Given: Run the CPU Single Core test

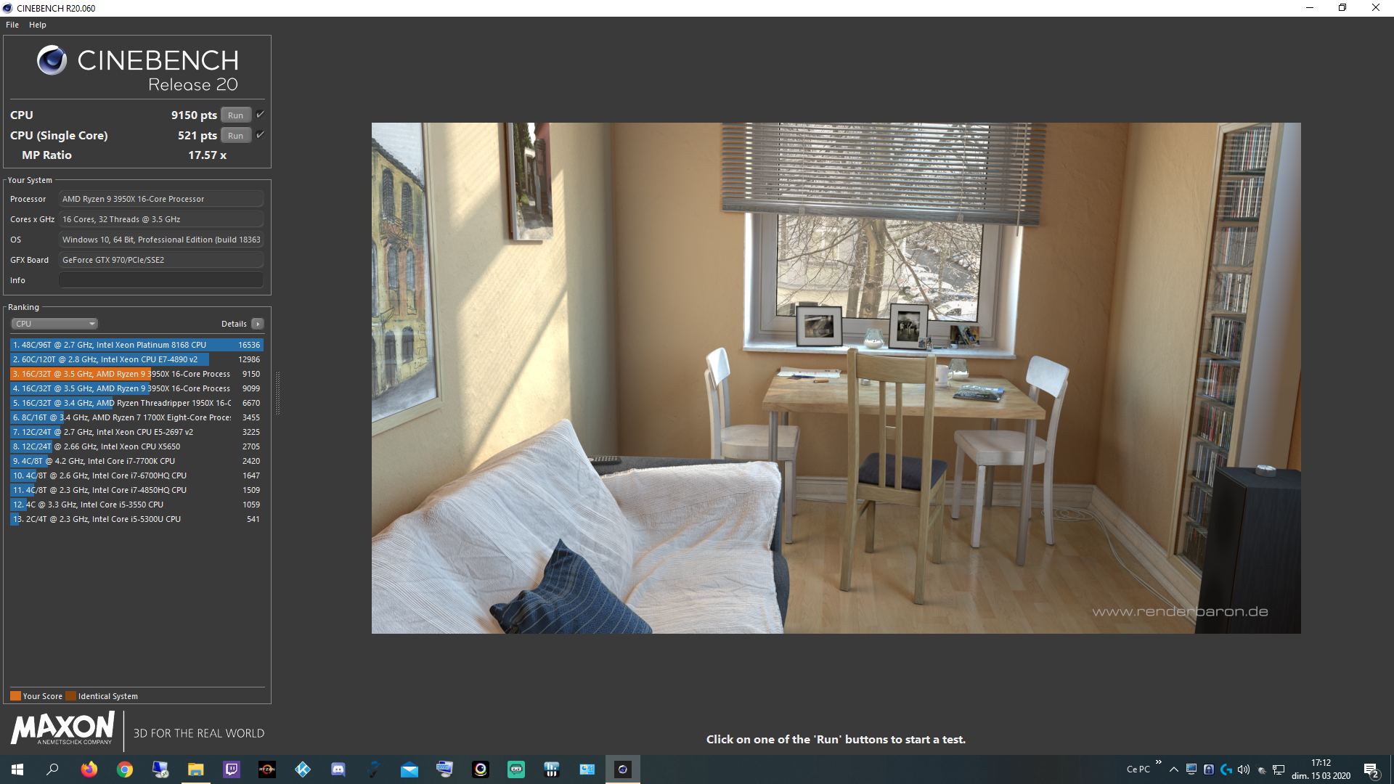Looking at the screenshot, I should coord(235,136).
